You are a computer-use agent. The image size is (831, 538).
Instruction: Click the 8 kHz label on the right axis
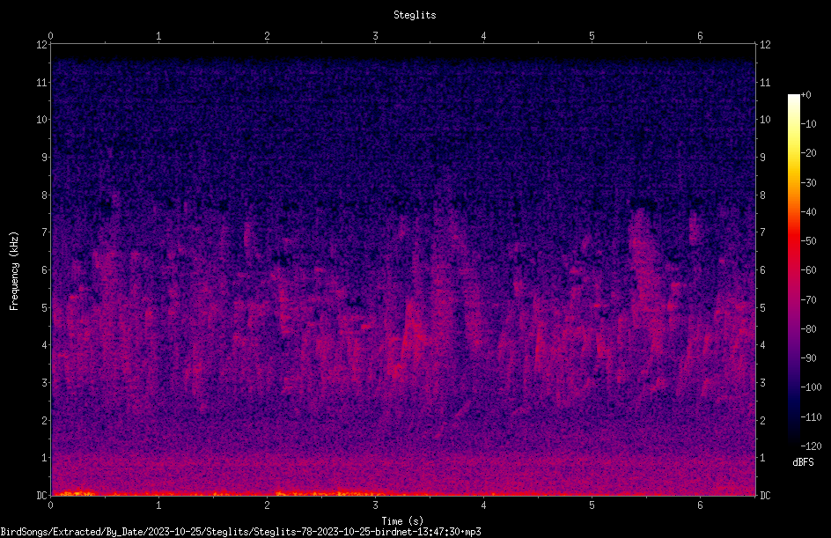pyautogui.click(x=762, y=195)
